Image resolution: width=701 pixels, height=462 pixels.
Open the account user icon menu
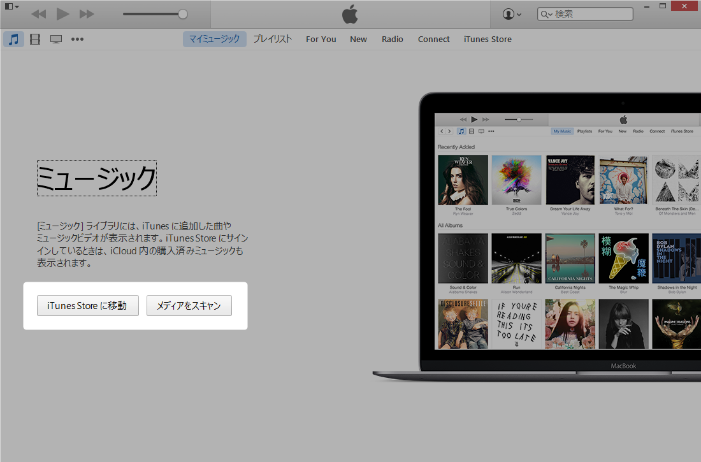(512, 14)
